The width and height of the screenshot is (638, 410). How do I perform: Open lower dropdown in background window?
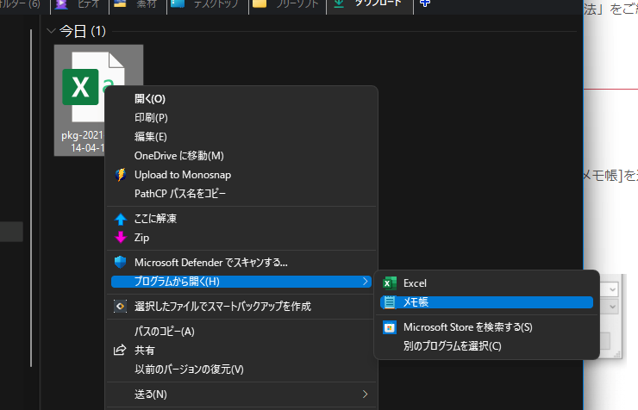[612, 307]
